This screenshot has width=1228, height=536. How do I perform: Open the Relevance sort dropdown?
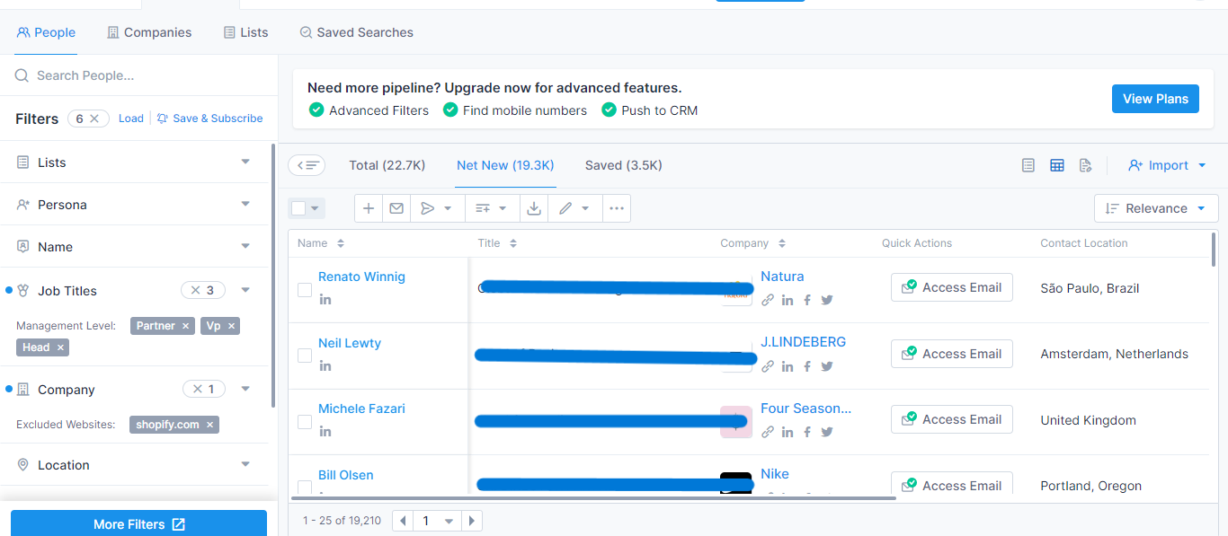(1156, 208)
